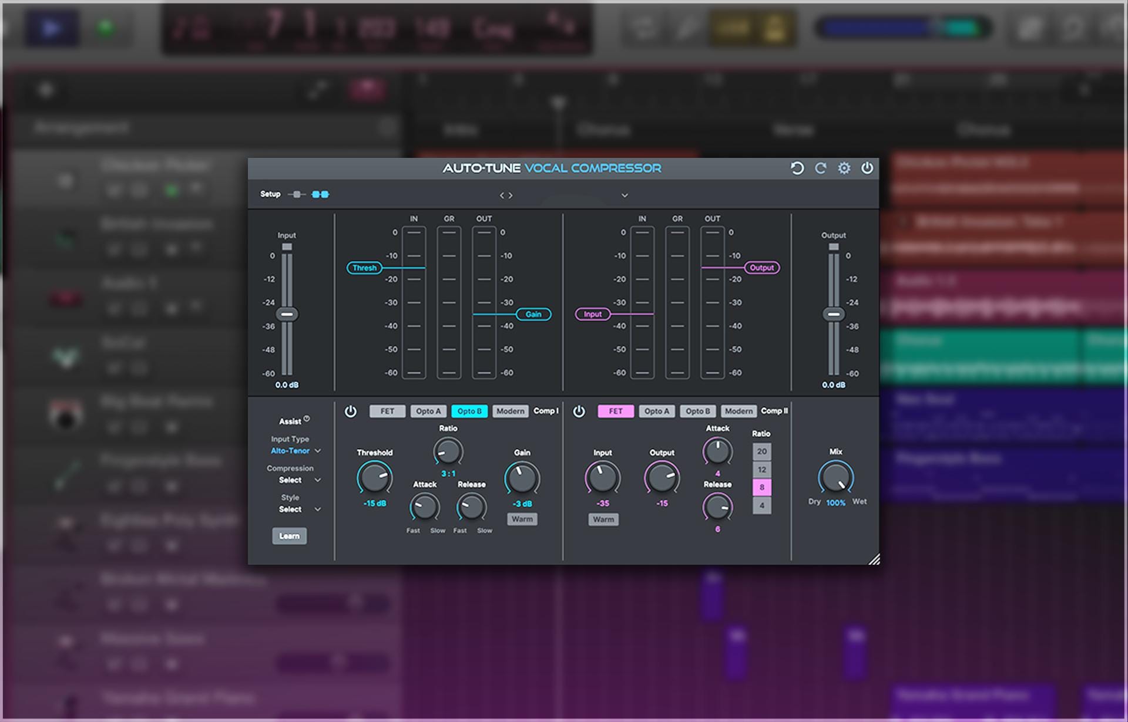Toggle Comp I power button

351,411
